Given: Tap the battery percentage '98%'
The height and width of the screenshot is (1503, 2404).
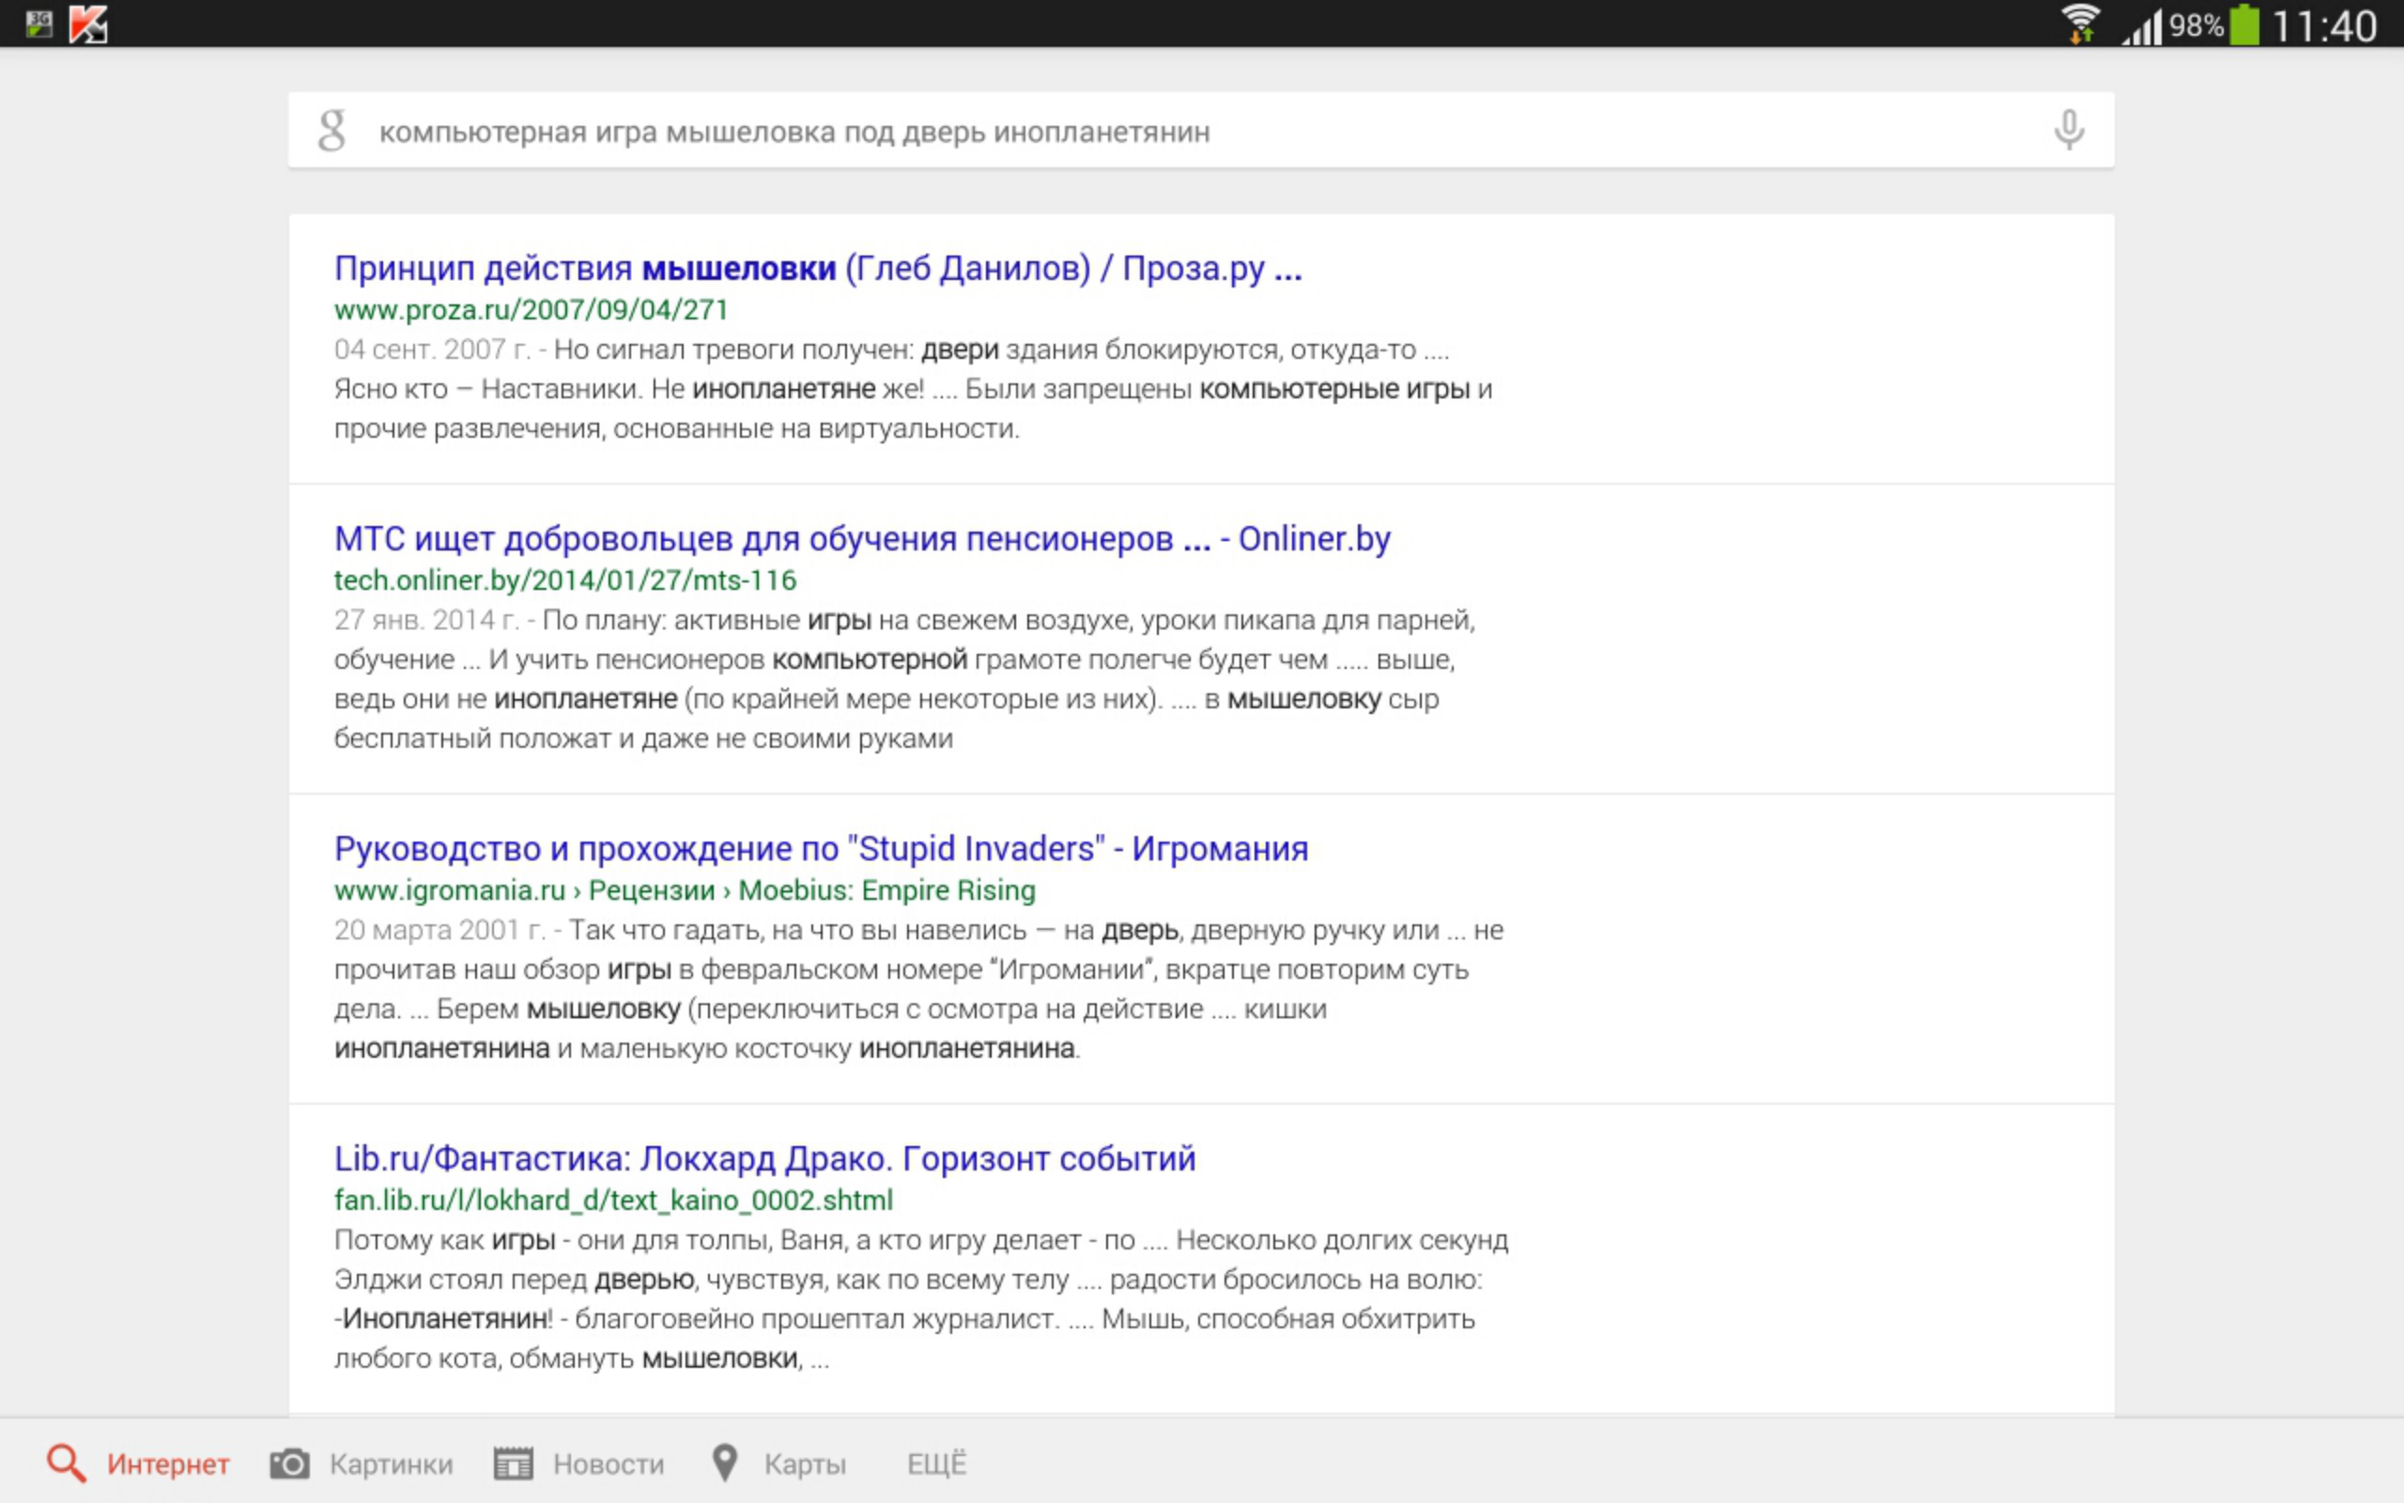Looking at the screenshot, I should (2196, 24).
